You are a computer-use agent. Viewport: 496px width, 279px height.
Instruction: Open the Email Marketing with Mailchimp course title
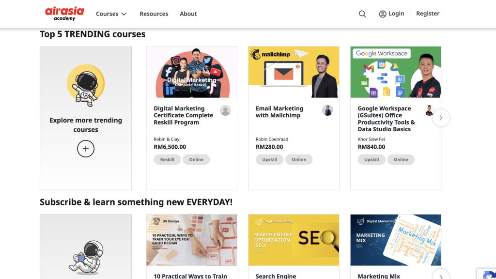(x=279, y=112)
